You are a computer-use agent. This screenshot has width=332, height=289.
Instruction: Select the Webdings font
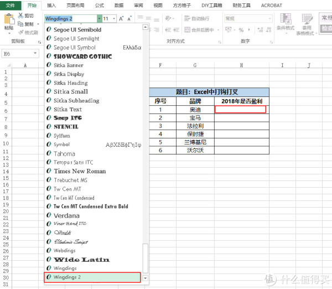pos(94,250)
